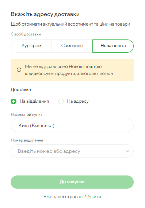This screenshot has height=208, width=145.
Task: Click the До покупок button
Action: click(72, 182)
